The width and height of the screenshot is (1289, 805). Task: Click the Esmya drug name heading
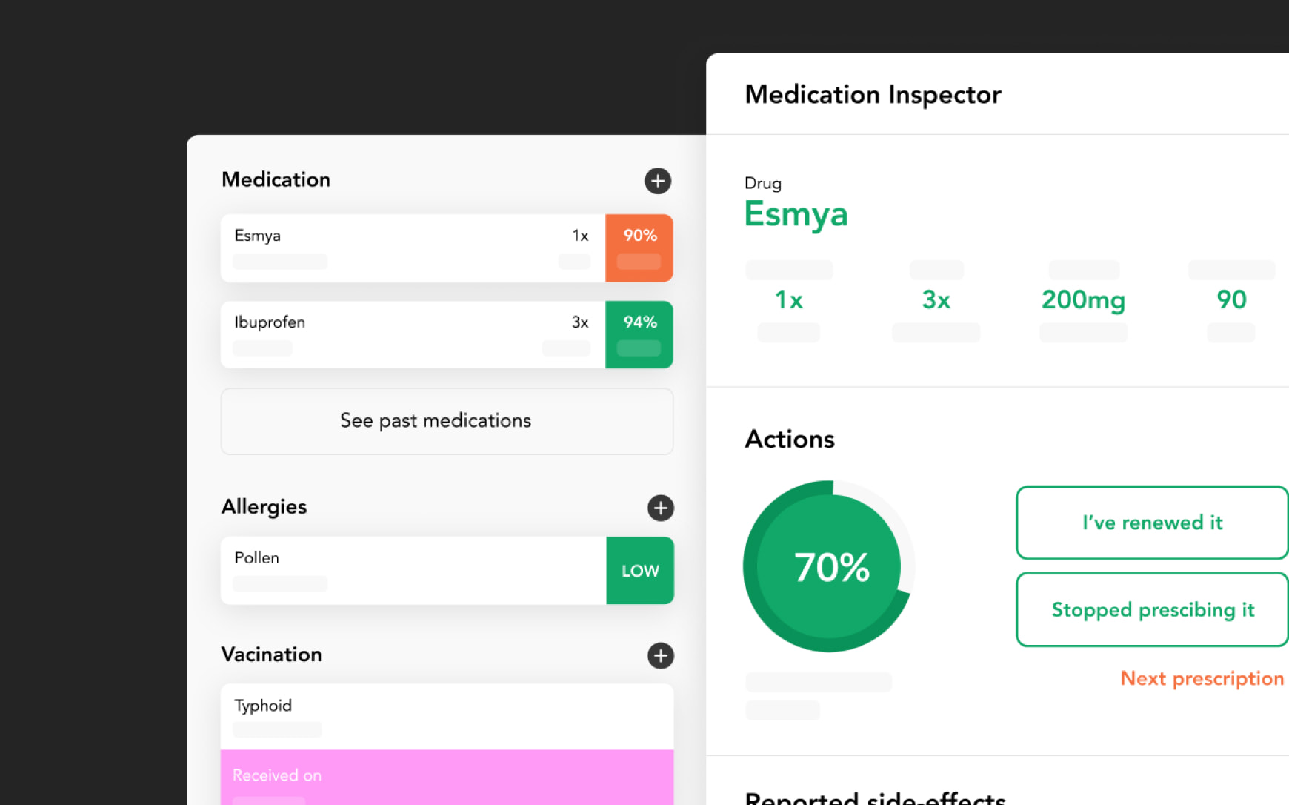pos(796,214)
